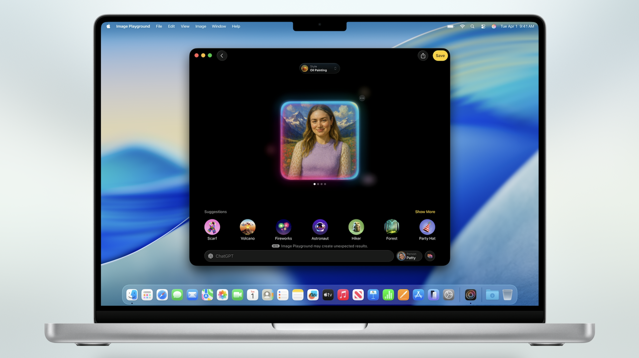Pick the Hiker suggestion
Screen dimensions: 639x358
click(x=356, y=227)
